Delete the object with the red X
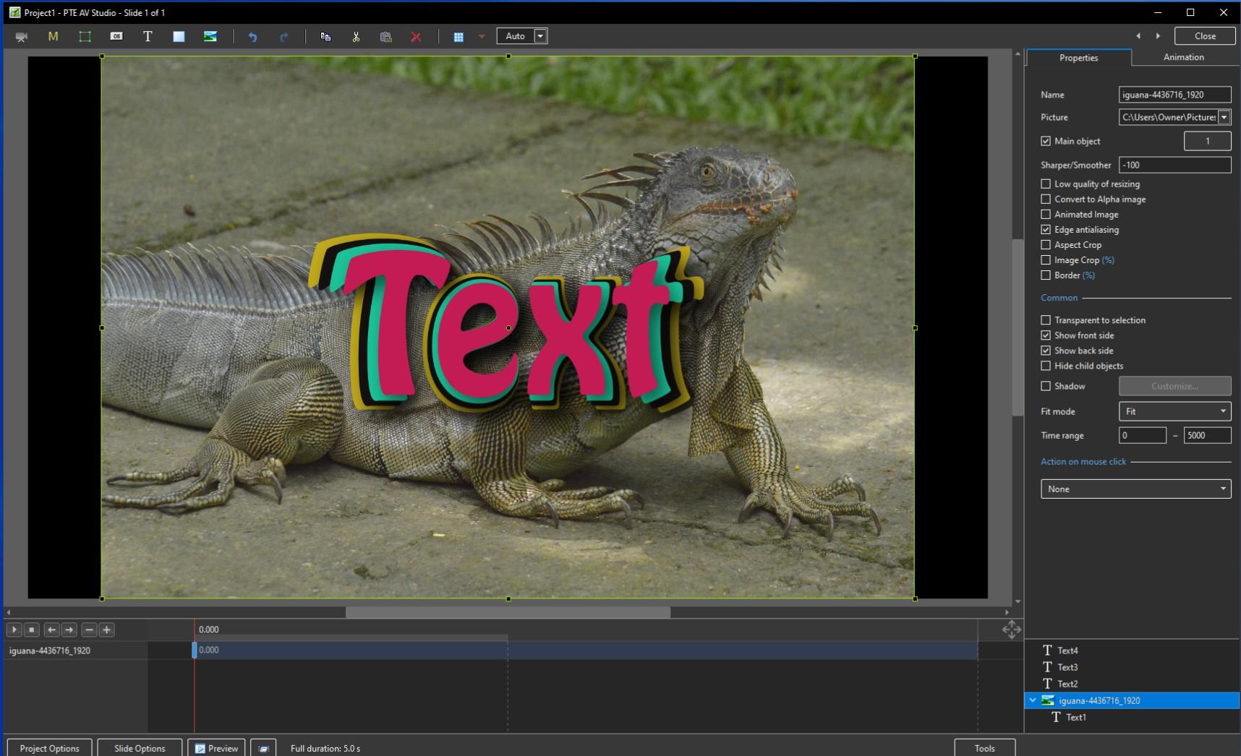The height and width of the screenshot is (756, 1241). tap(416, 37)
